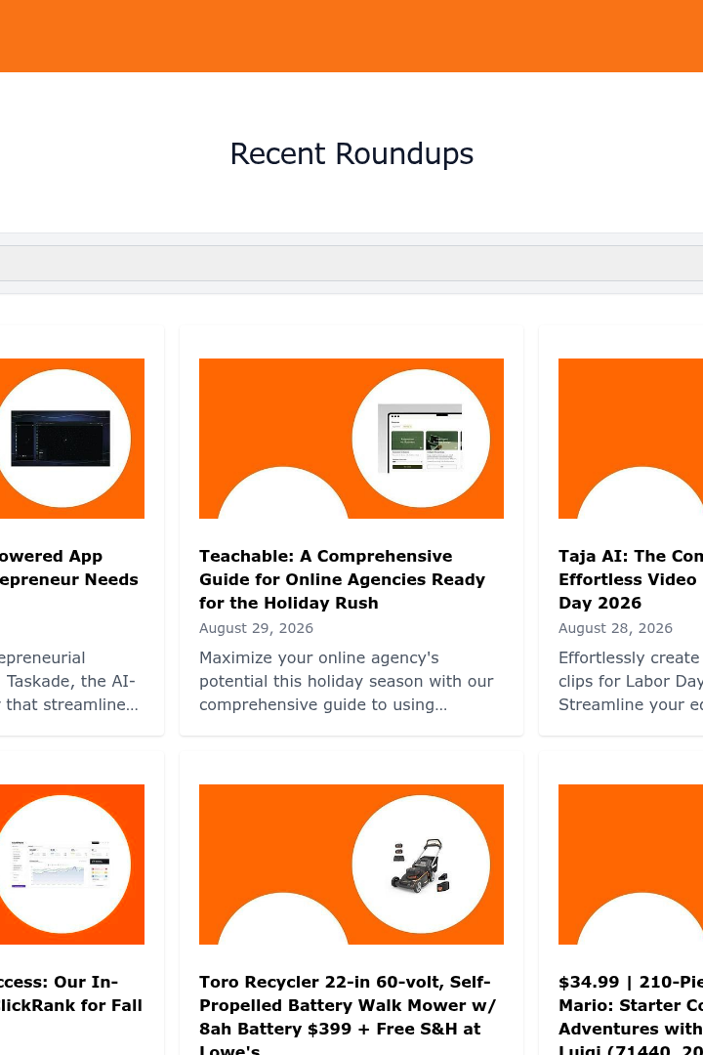Open the ClickRank for Fall article title

click(71, 993)
